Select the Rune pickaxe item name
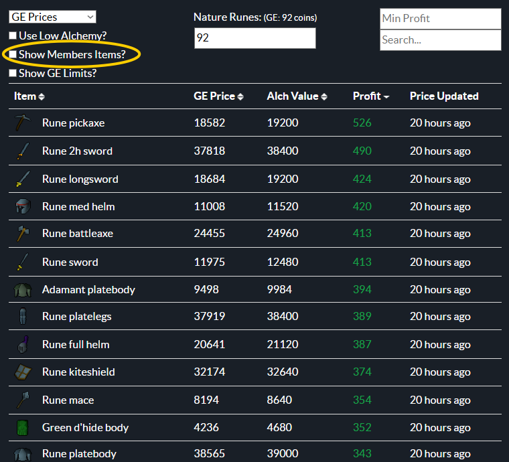Screen dimensions: 509x462 (x=74, y=123)
